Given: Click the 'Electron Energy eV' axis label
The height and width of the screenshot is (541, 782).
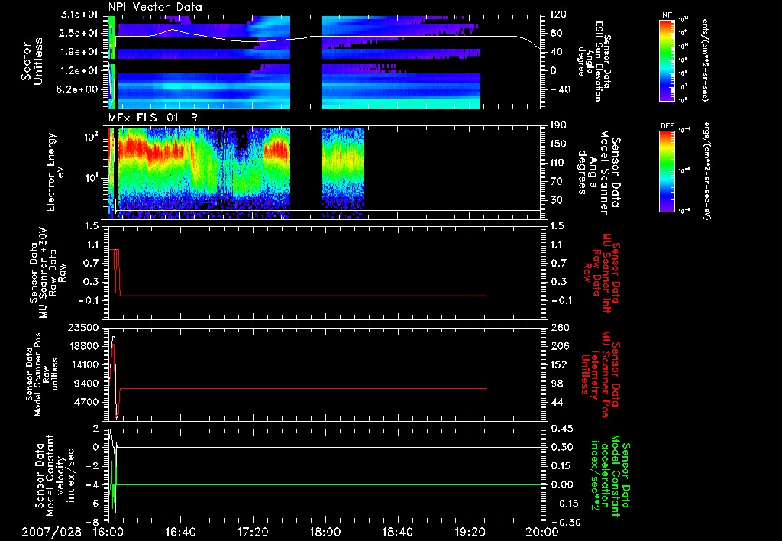Looking at the screenshot, I should (x=55, y=172).
